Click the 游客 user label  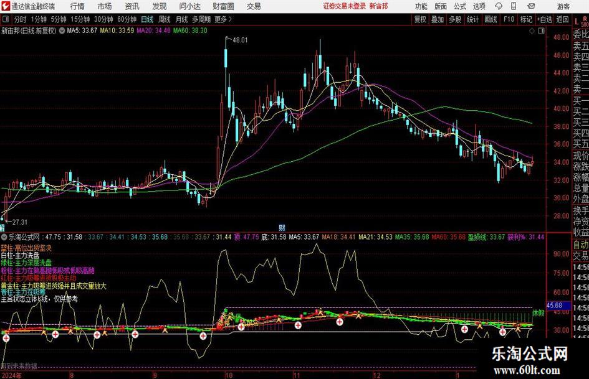(563, 6)
